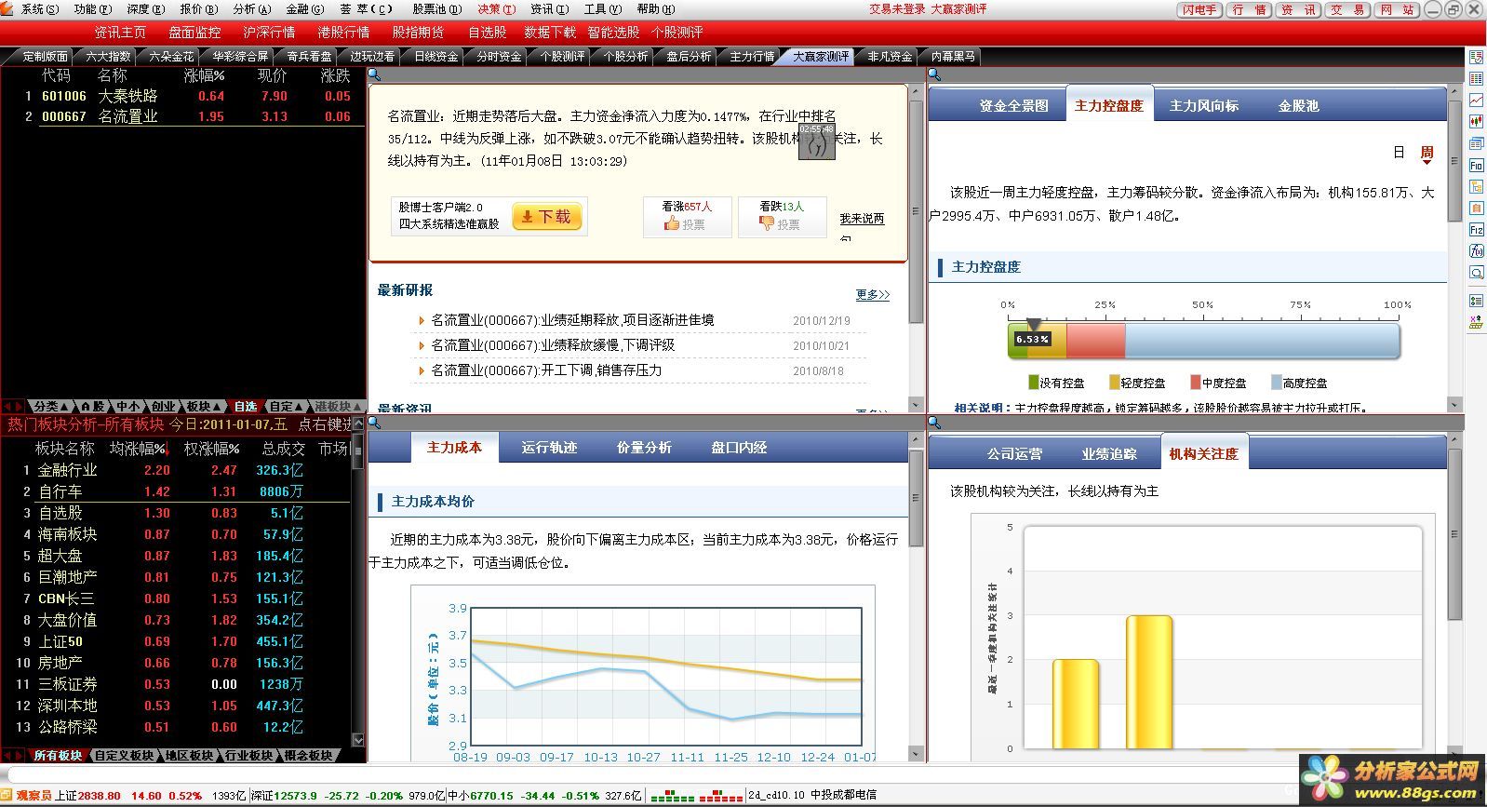Viewport: 1487px width, 807px height.
Task: Click the orange '自' document sidebar icon
Action: (x=1477, y=208)
